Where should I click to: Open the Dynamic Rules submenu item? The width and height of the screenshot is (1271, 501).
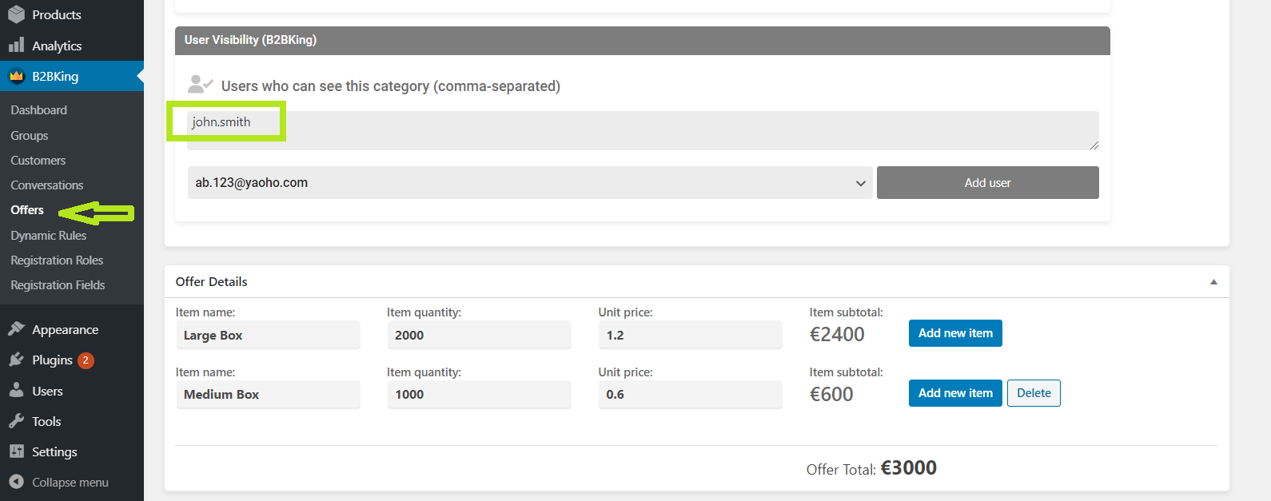click(x=48, y=235)
